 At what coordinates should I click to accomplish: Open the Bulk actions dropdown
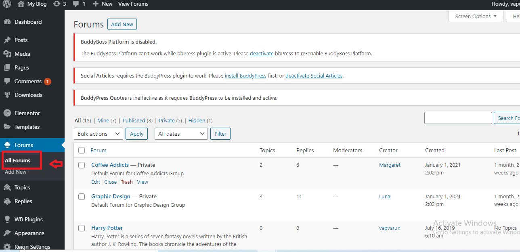point(99,134)
